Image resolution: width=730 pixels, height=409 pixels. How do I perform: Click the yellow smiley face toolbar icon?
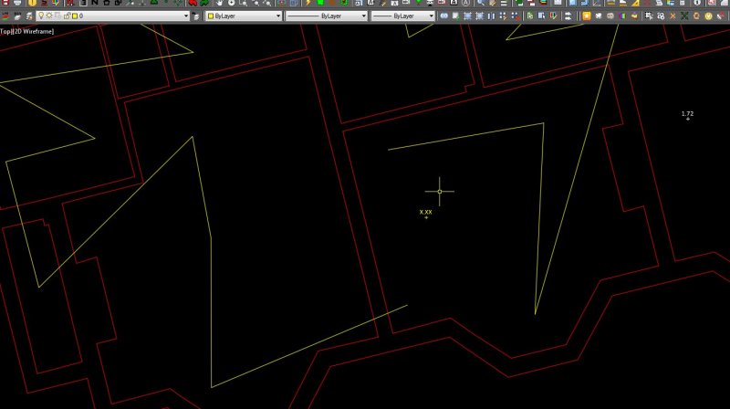click(x=708, y=16)
